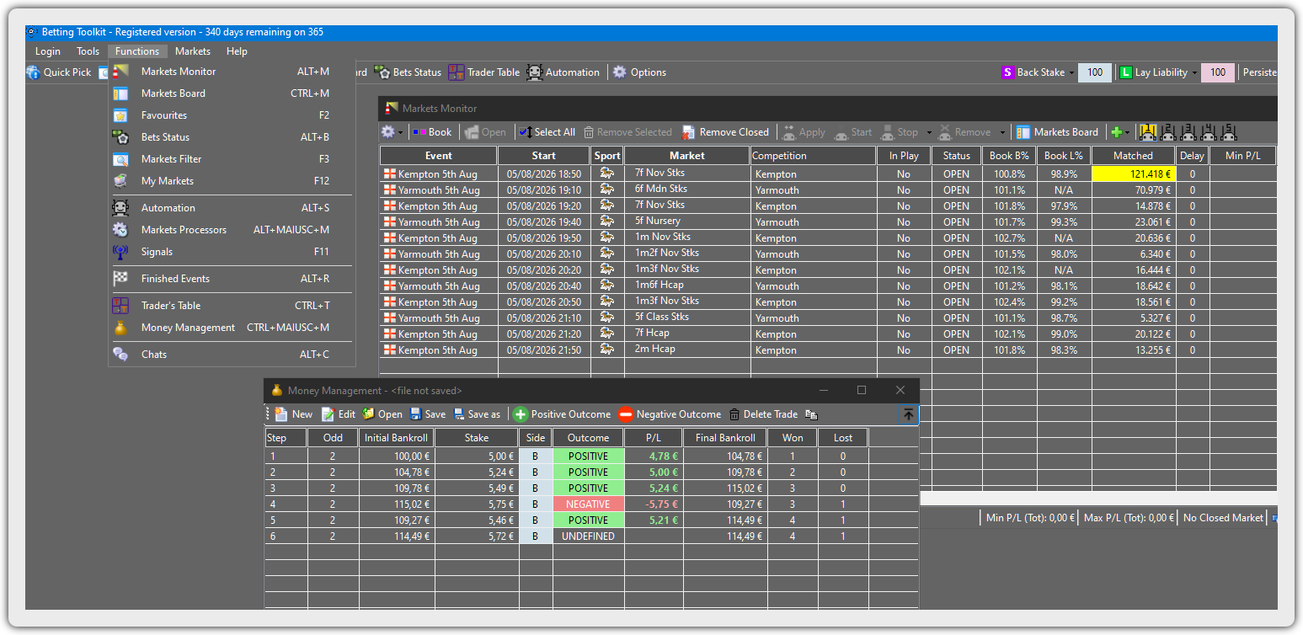The width and height of the screenshot is (1303, 635).
Task: Select robot preset 2 icon
Action: [x=1167, y=132]
